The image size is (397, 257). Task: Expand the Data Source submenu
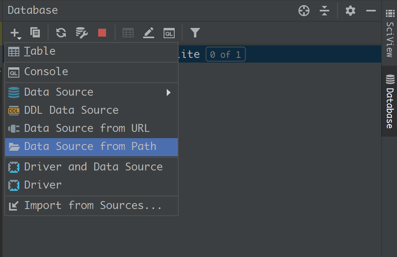[58, 92]
